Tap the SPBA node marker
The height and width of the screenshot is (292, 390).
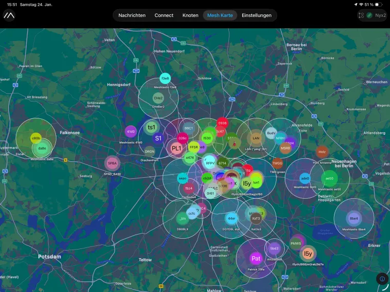tap(112, 163)
